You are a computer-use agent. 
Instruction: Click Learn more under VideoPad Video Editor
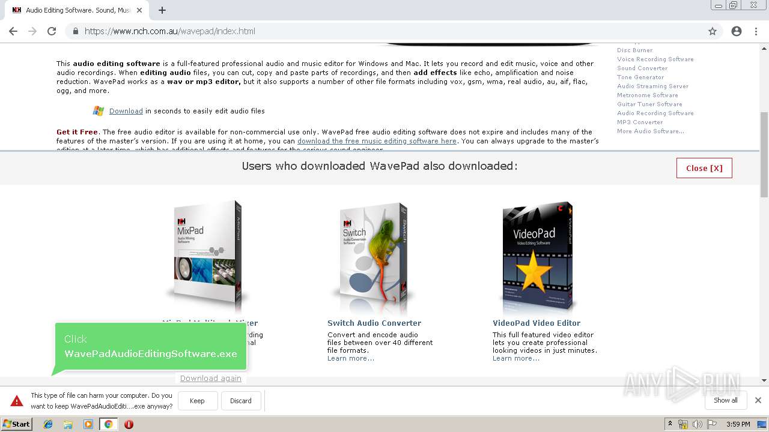[x=516, y=358]
